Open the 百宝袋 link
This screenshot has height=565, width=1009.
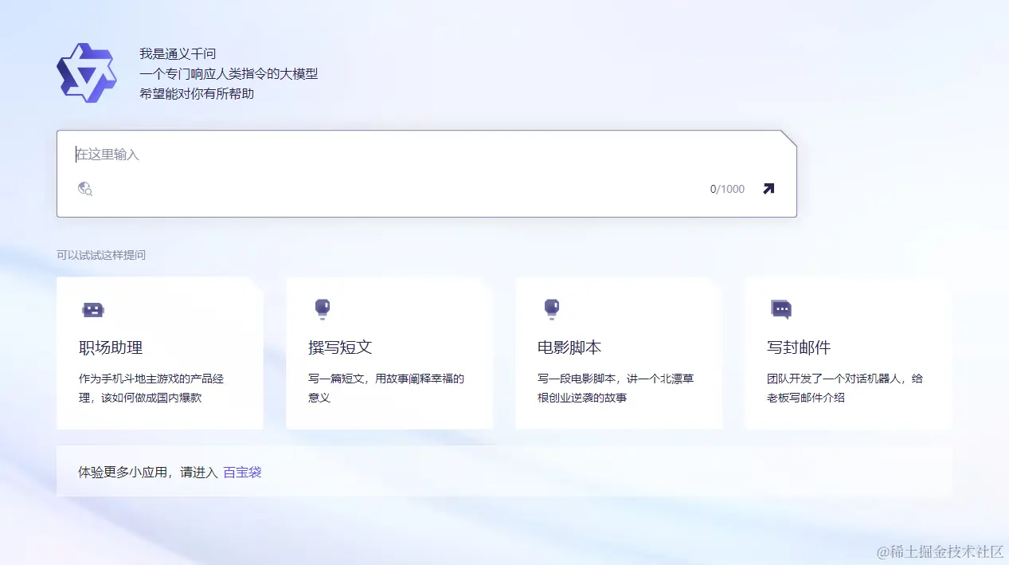pos(242,472)
